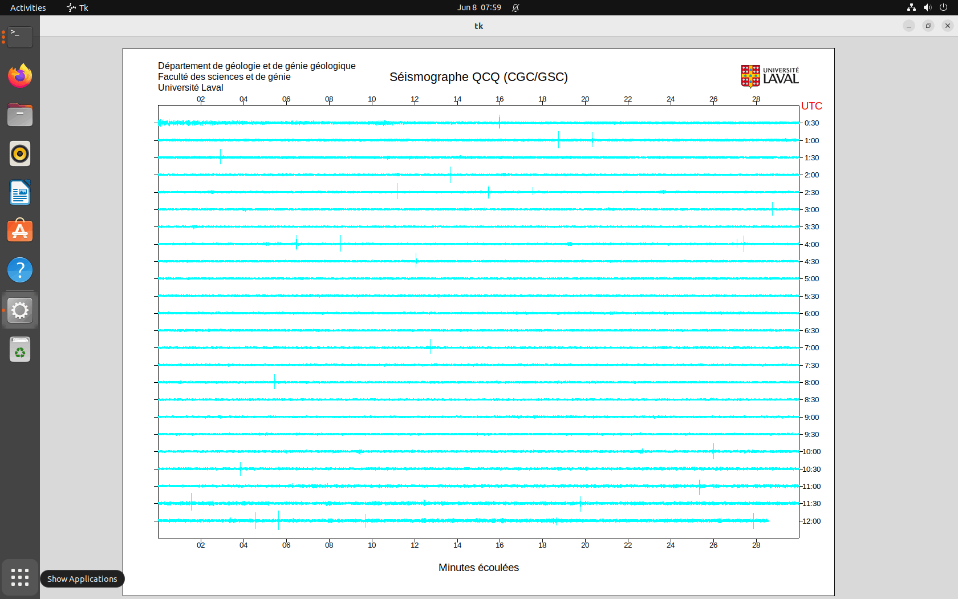The image size is (958, 599).
Task: Click the spike on the 8:00 trace
Action: click(274, 382)
